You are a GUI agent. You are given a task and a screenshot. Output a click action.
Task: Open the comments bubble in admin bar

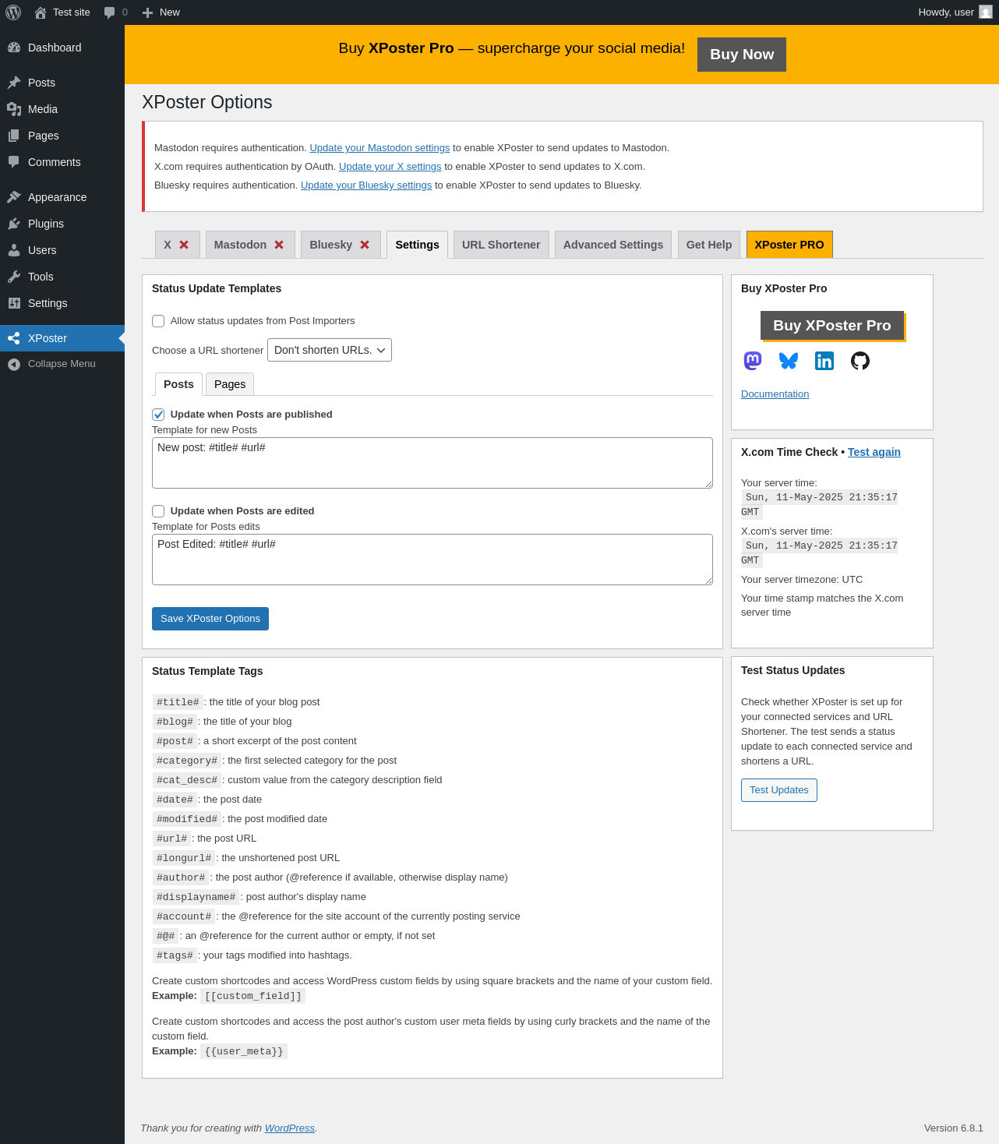[x=110, y=12]
